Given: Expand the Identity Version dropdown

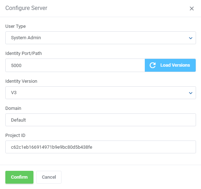Looking at the screenshot, I should [101, 93].
